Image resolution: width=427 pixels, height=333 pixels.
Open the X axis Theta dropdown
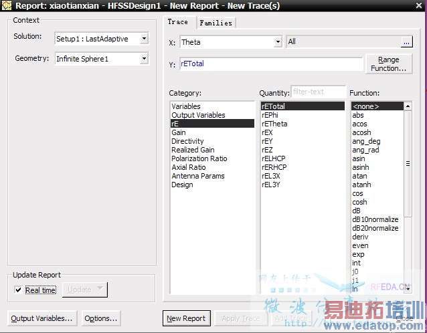(x=278, y=42)
